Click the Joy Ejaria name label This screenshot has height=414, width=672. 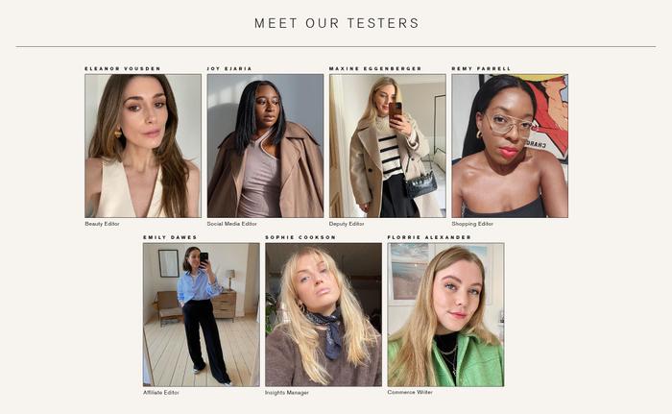(229, 68)
